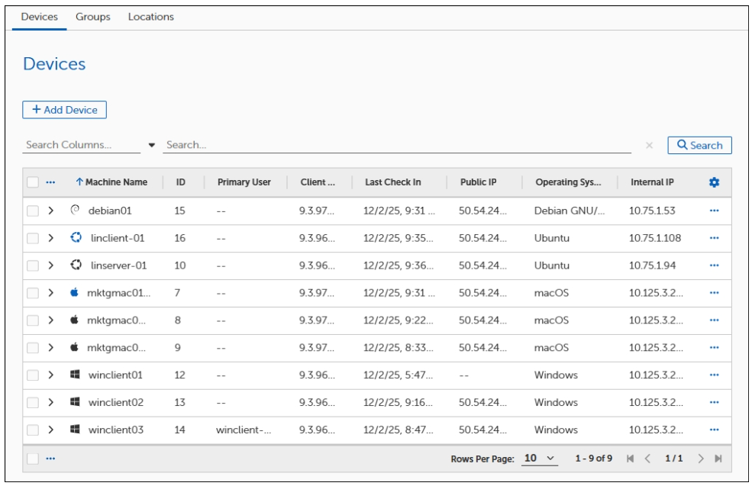Open bulk actions ellipsis in table header

pos(51,183)
